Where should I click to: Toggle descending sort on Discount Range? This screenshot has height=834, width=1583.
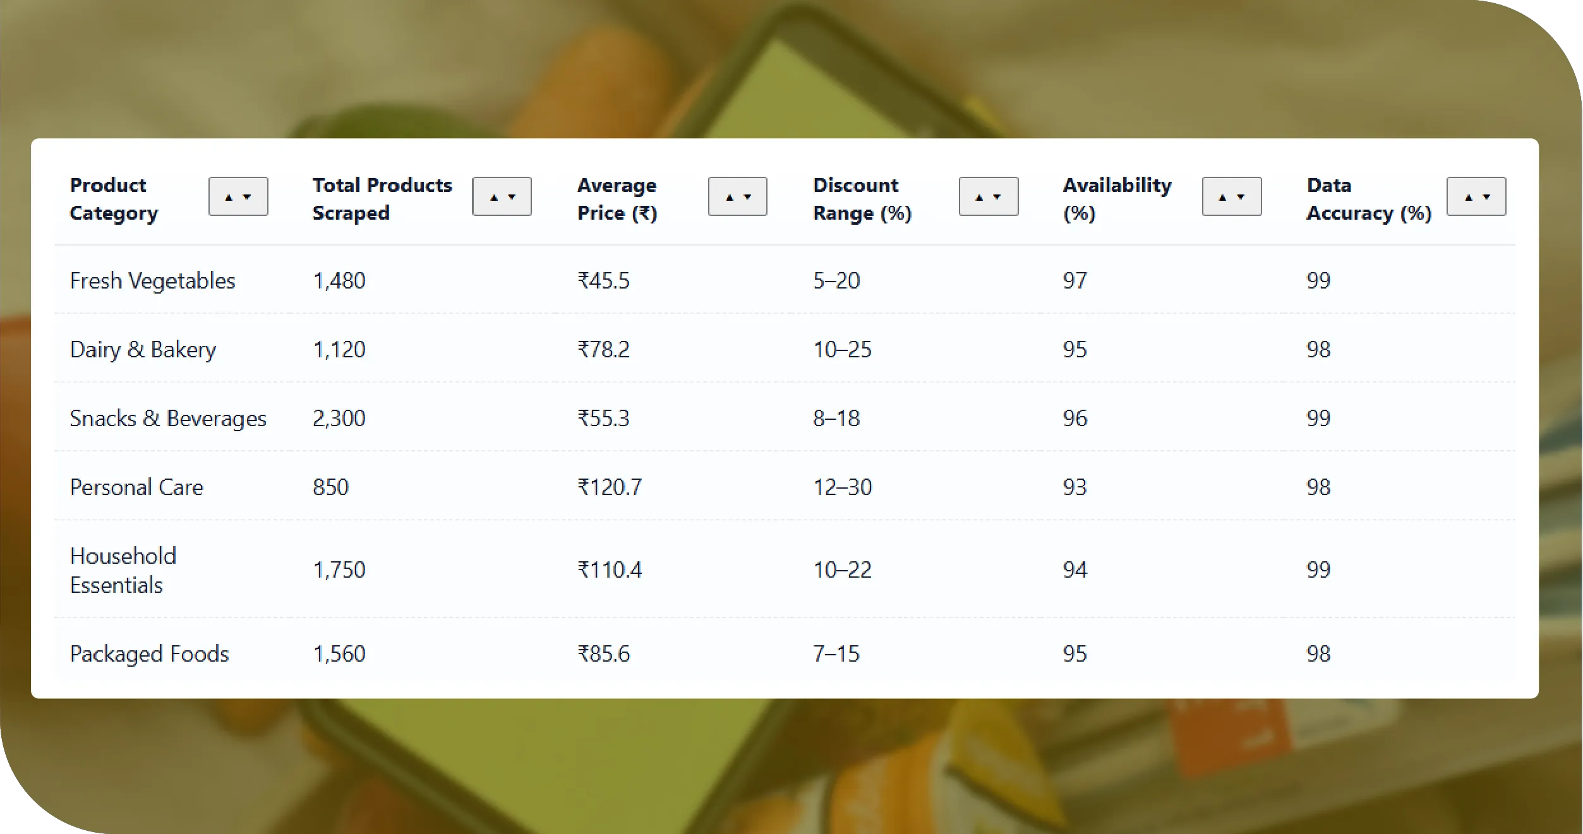pyautogui.click(x=997, y=198)
